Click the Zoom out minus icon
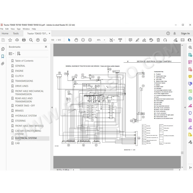This screenshot has height=193, width=193. [83, 40]
